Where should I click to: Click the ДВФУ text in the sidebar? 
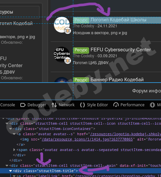click(9, 72)
